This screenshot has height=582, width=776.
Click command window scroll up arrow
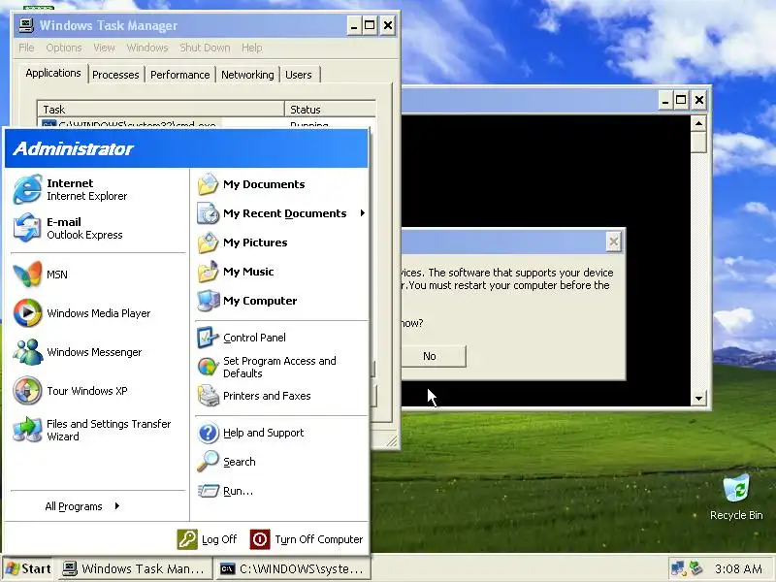coord(698,123)
